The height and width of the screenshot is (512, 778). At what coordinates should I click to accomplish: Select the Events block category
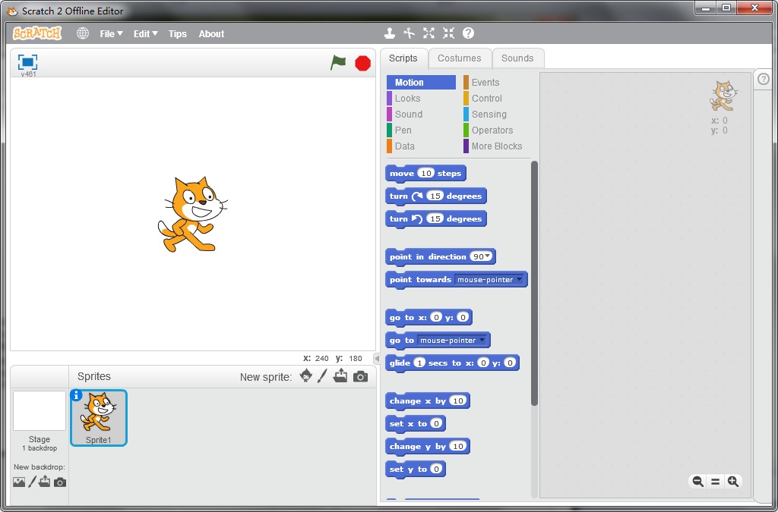pos(496,82)
